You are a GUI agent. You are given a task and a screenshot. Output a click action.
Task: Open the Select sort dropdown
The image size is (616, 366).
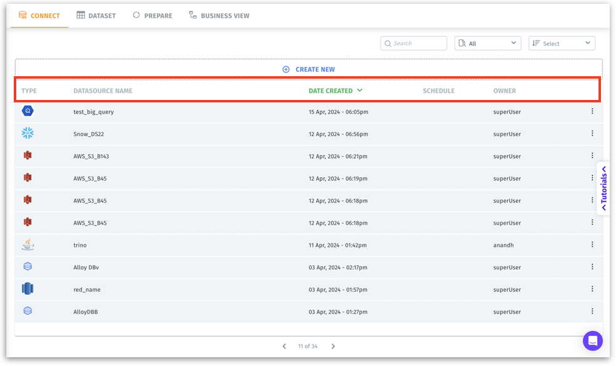(562, 43)
